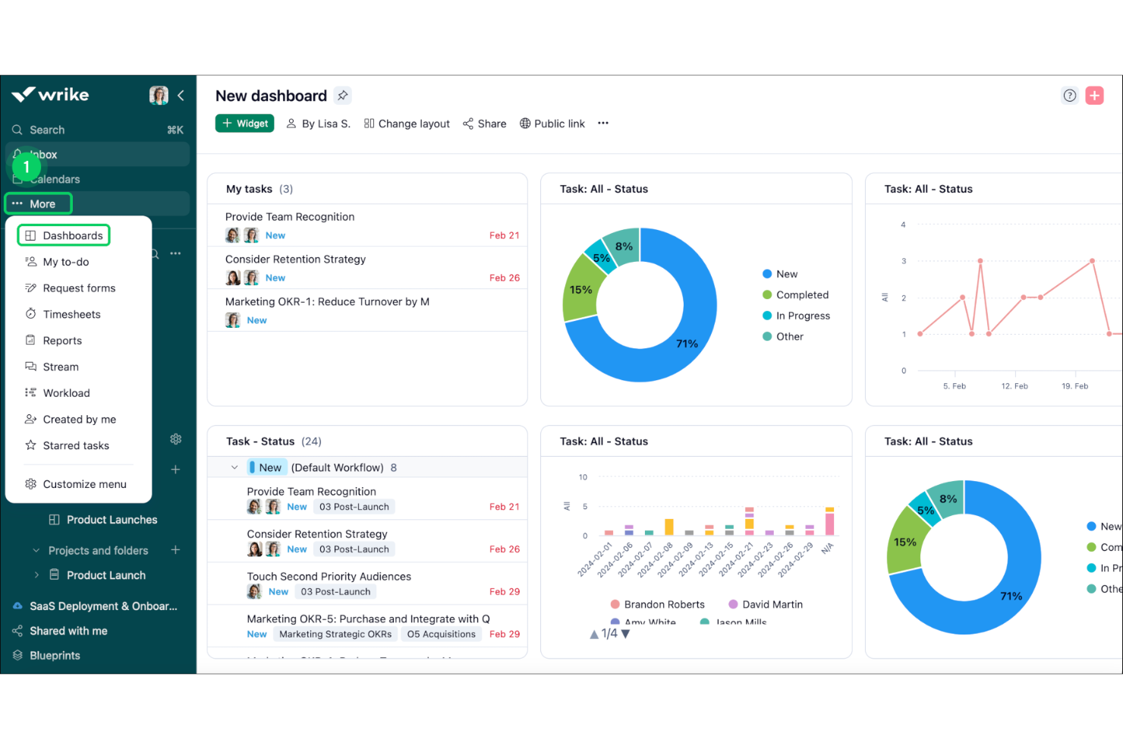The height and width of the screenshot is (749, 1123).
Task: Expand the Product Launch folder
Action: (x=36, y=575)
